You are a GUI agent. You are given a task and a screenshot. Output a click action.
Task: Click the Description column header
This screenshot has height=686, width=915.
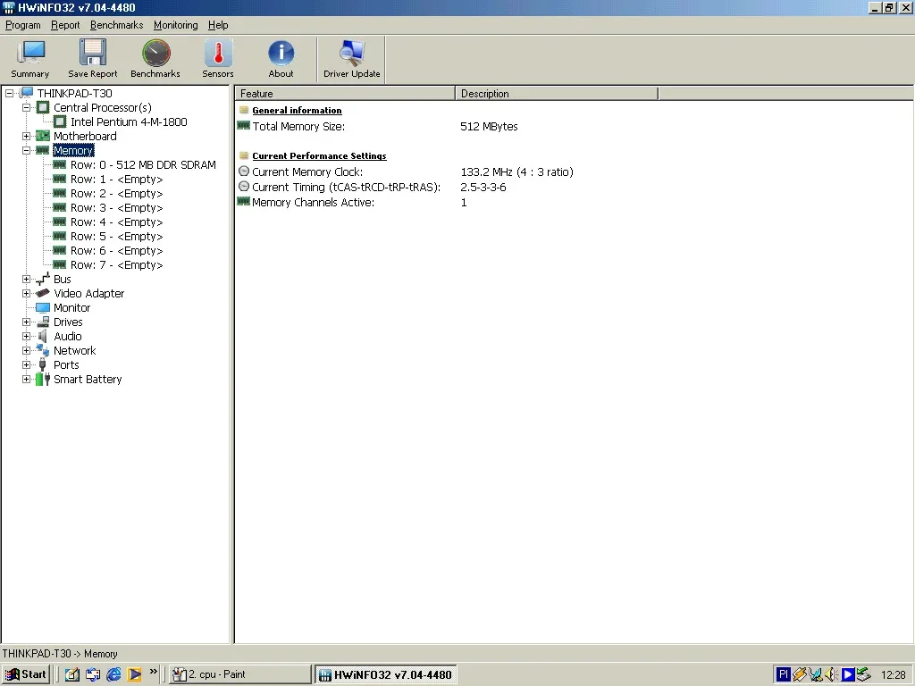[x=557, y=93]
